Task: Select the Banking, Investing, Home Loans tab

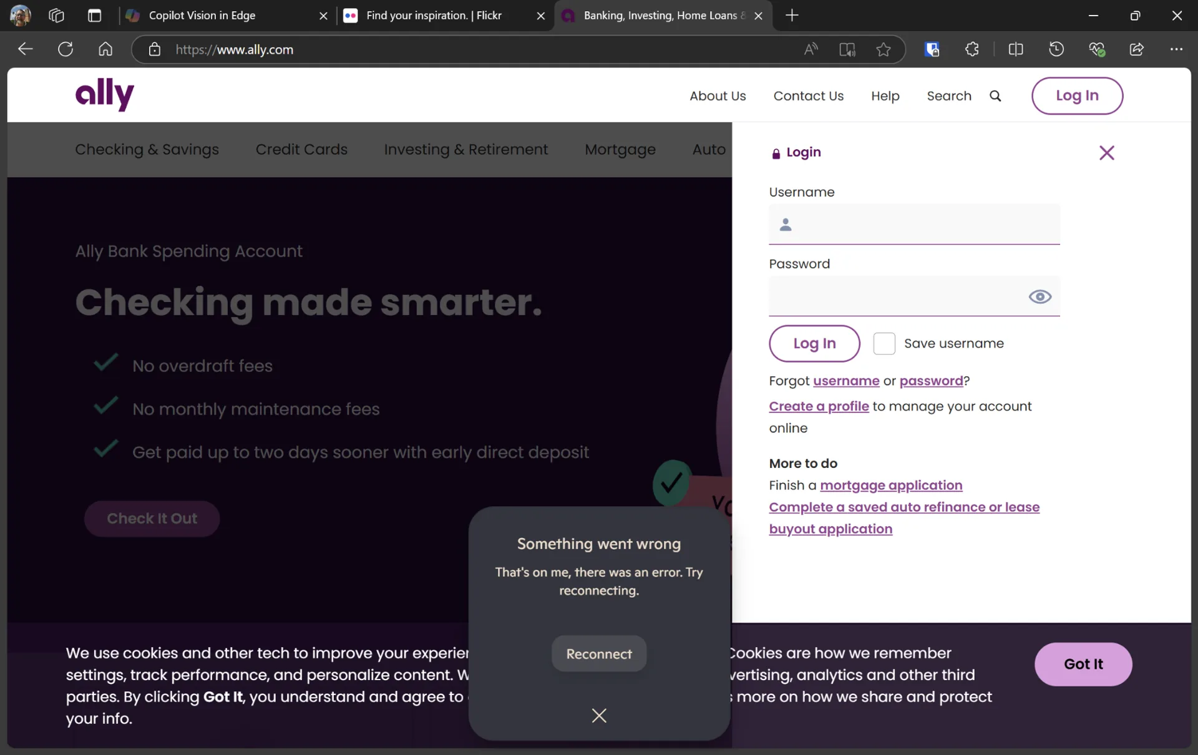Action: click(x=663, y=16)
